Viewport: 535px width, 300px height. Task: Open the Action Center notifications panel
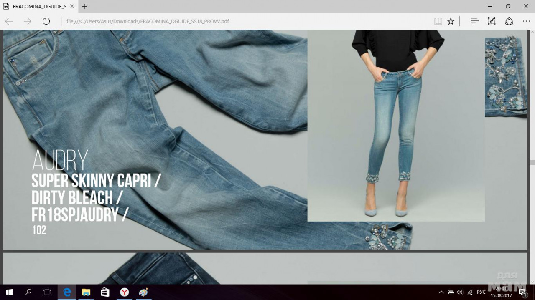point(522,292)
